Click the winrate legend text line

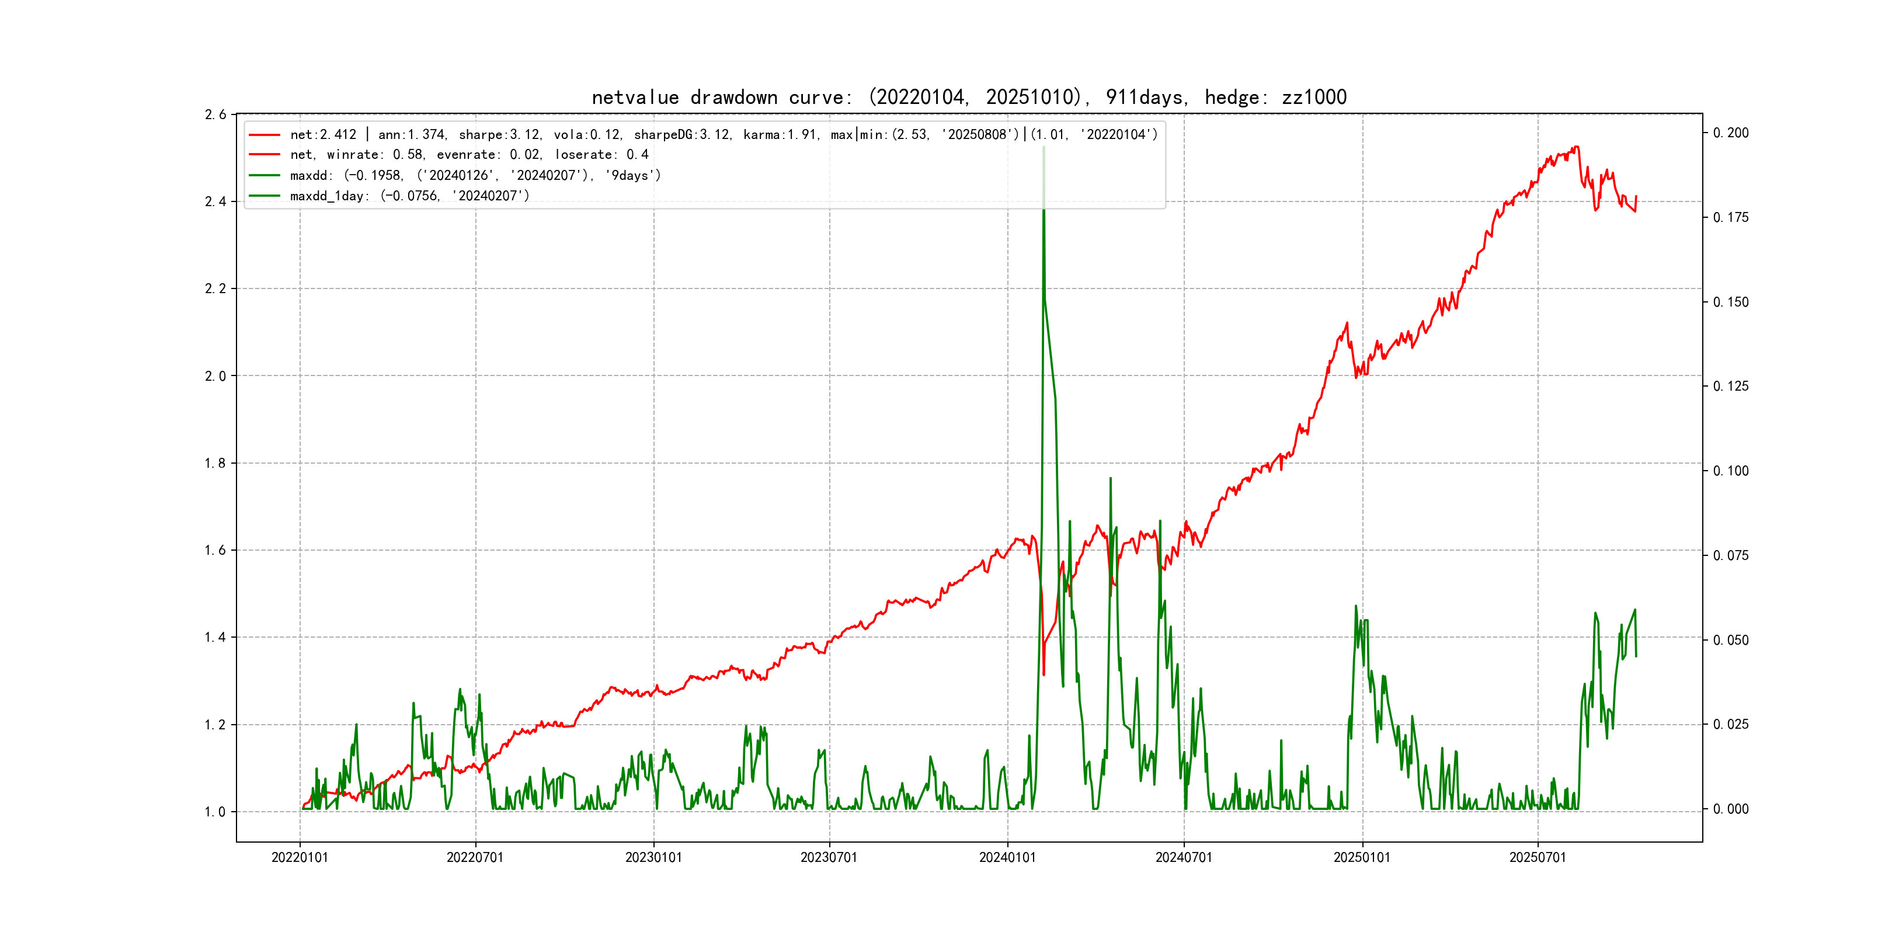point(468,155)
